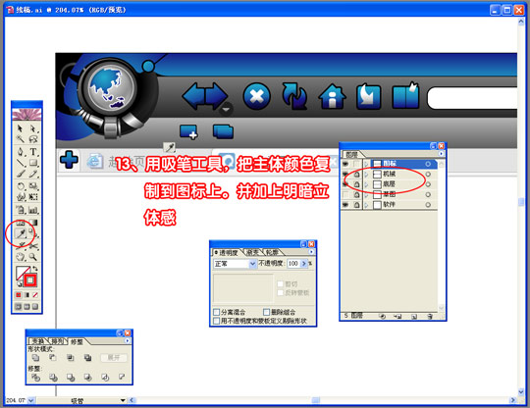The height and width of the screenshot is (408, 530).
Task: Show the 草图 layer visibility box
Action: [x=345, y=194]
